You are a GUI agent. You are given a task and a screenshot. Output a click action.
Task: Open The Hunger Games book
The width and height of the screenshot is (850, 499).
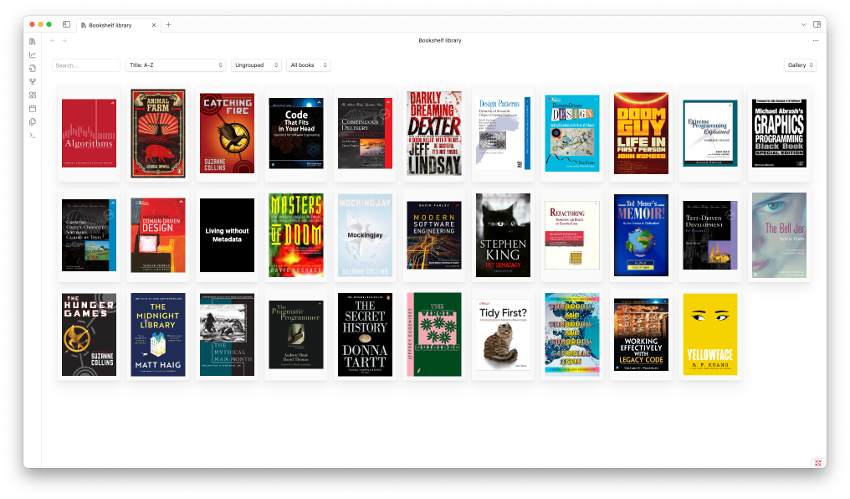89,335
